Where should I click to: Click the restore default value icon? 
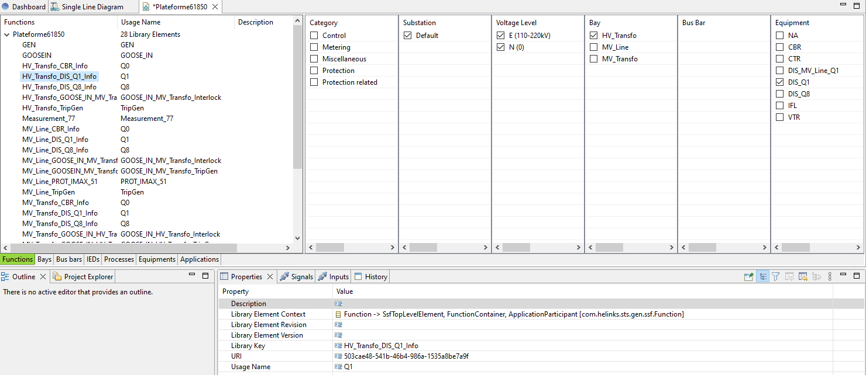[x=803, y=276]
